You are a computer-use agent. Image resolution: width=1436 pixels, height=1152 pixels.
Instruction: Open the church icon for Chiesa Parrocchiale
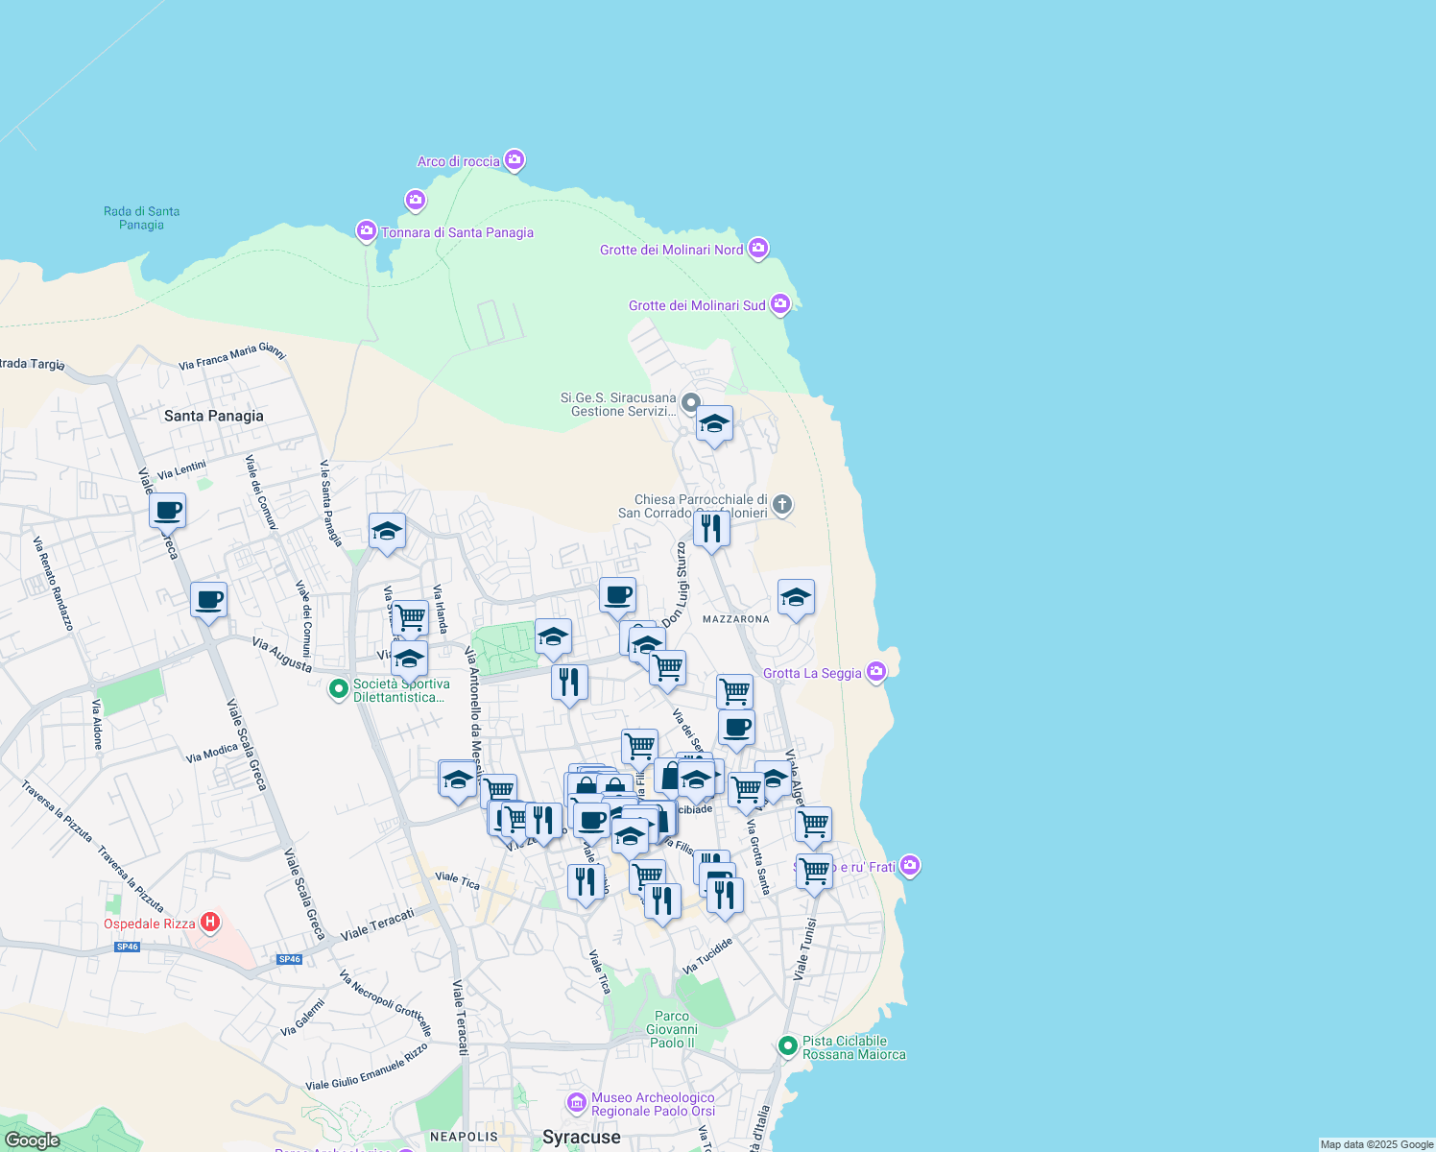tap(782, 505)
